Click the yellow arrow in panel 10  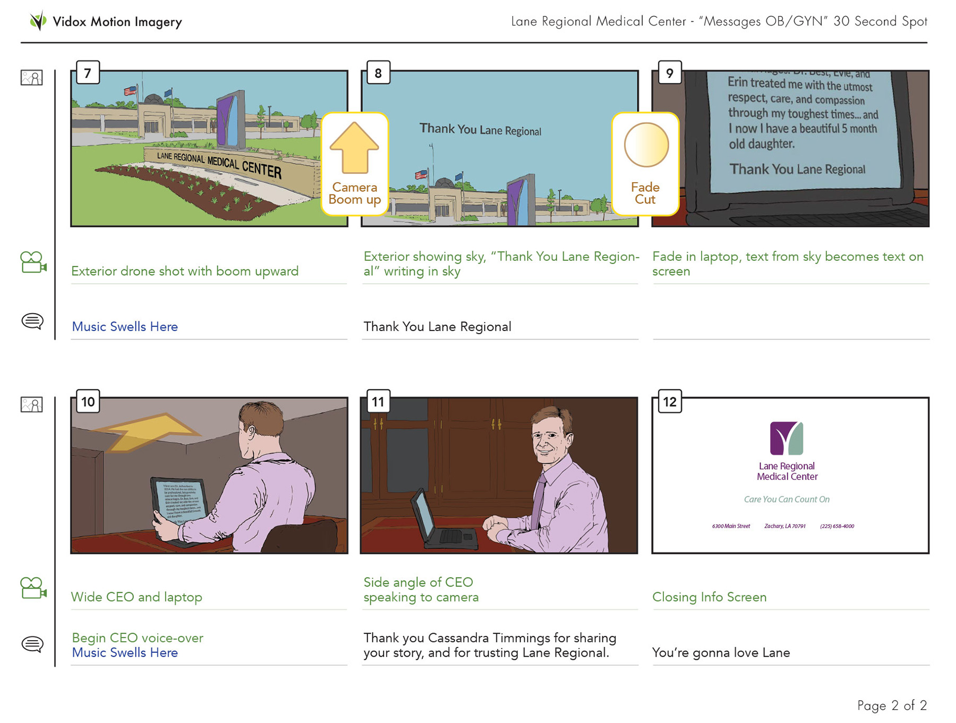tap(147, 432)
